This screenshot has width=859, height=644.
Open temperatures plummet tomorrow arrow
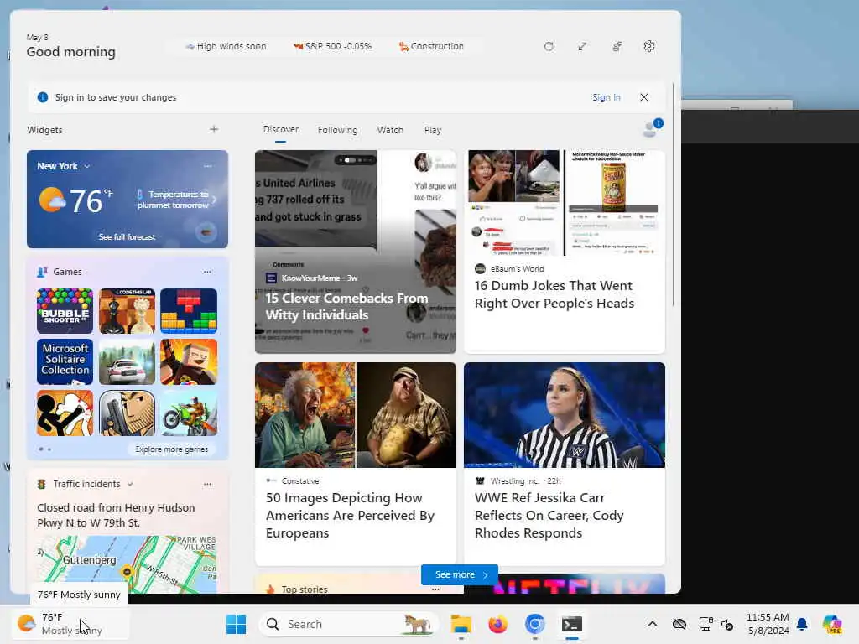coord(214,200)
